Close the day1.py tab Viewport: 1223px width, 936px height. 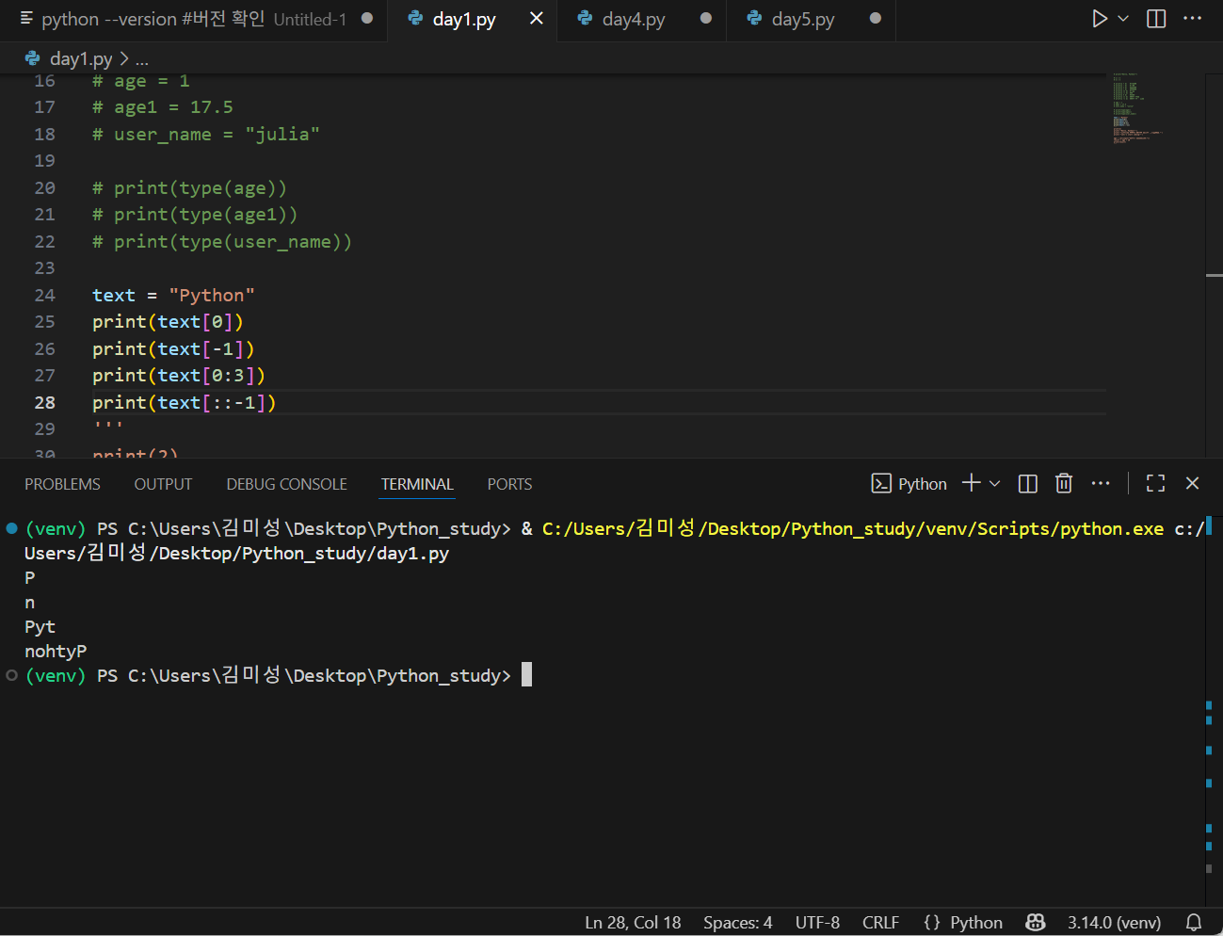coord(536,19)
